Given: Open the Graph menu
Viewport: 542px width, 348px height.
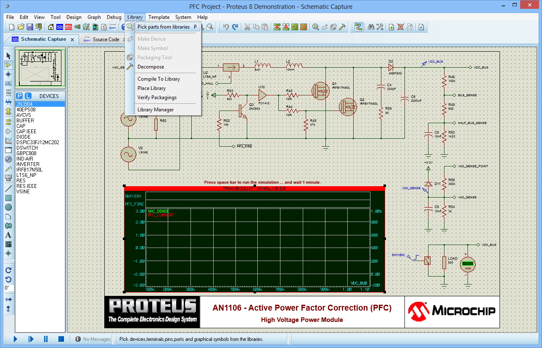Looking at the screenshot, I should point(94,17).
